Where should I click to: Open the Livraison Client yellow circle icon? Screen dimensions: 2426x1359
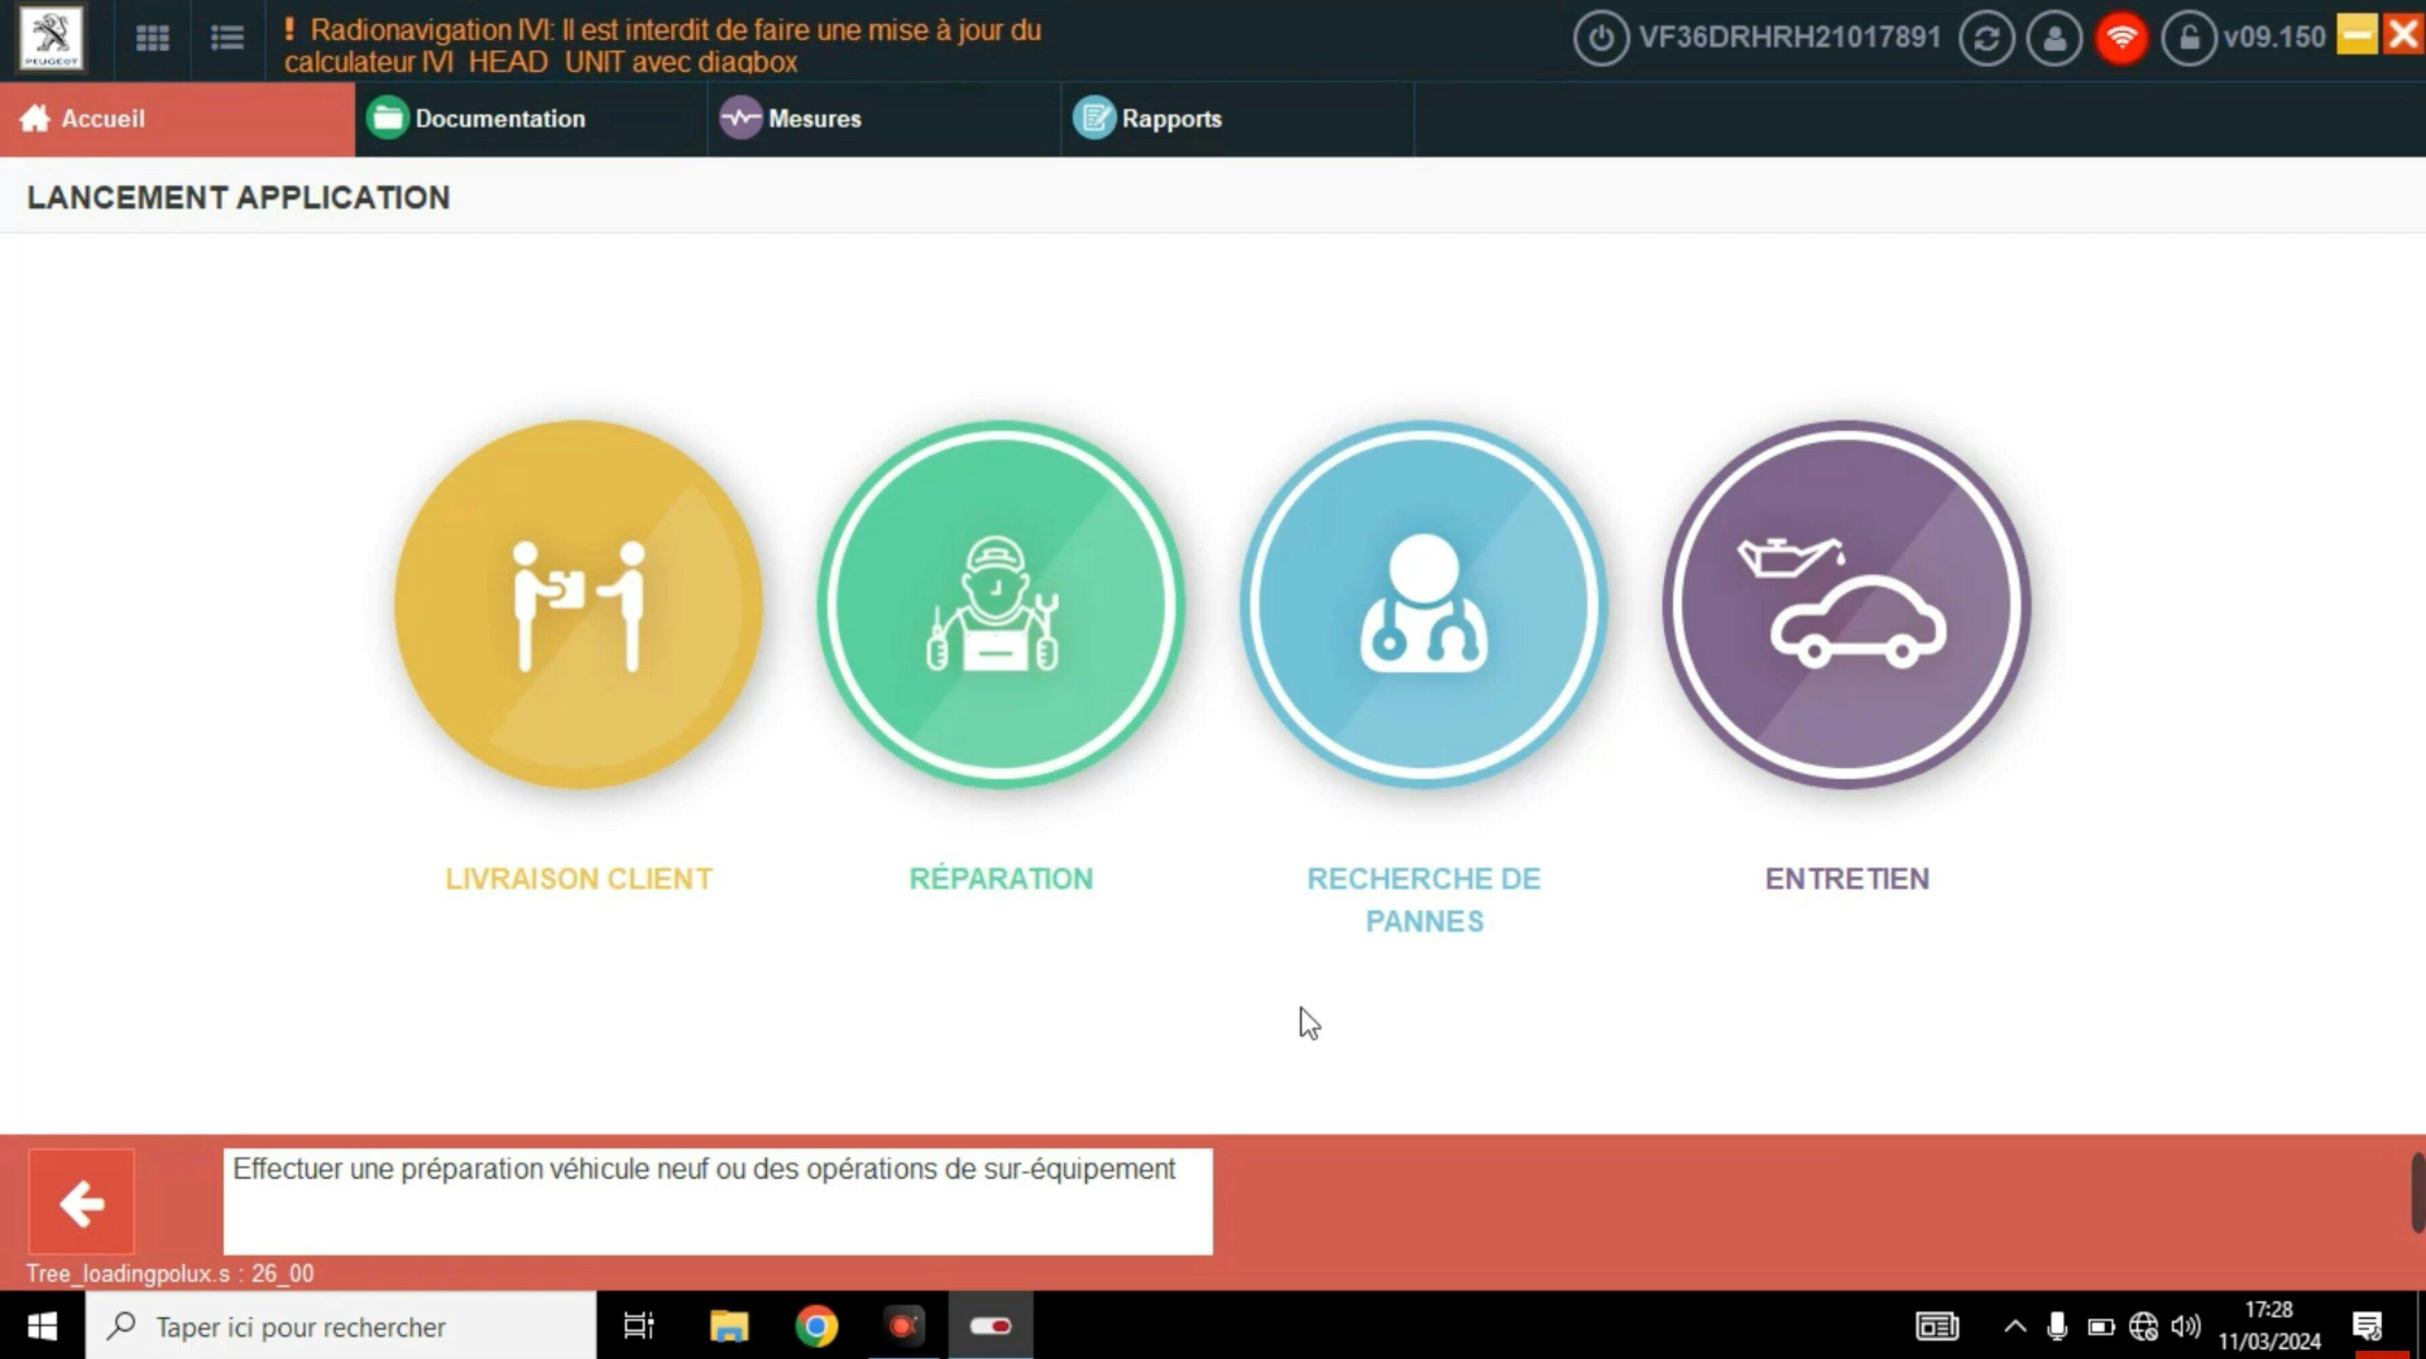pyautogui.click(x=578, y=604)
